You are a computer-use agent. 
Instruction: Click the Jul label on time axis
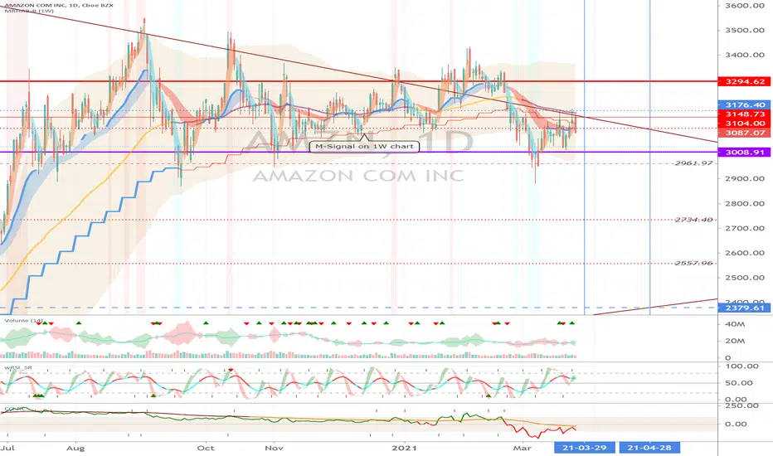click(7, 448)
